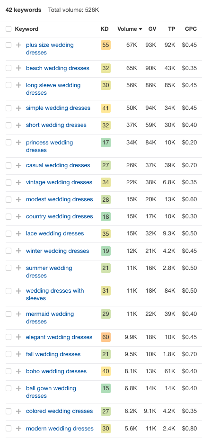Tick the checkbox for fall wedding dresses
The height and width of the screenshot is (439, 202).
click(9, 354)
